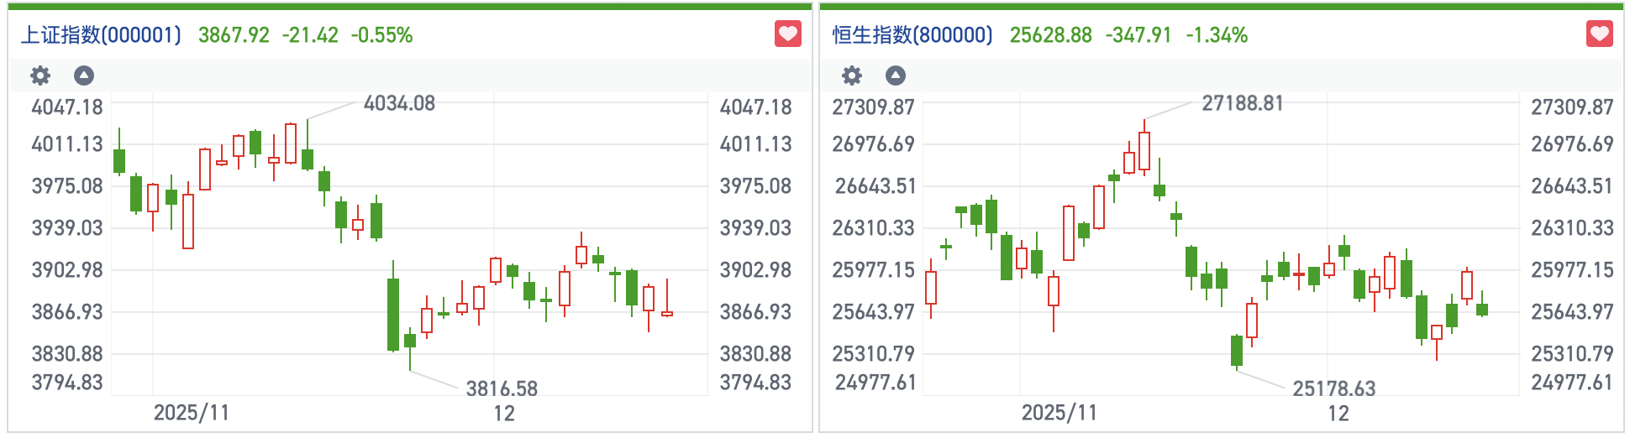Click the -0.55% change percentage
Screen dimensions: 1630x438
[381, 35]
